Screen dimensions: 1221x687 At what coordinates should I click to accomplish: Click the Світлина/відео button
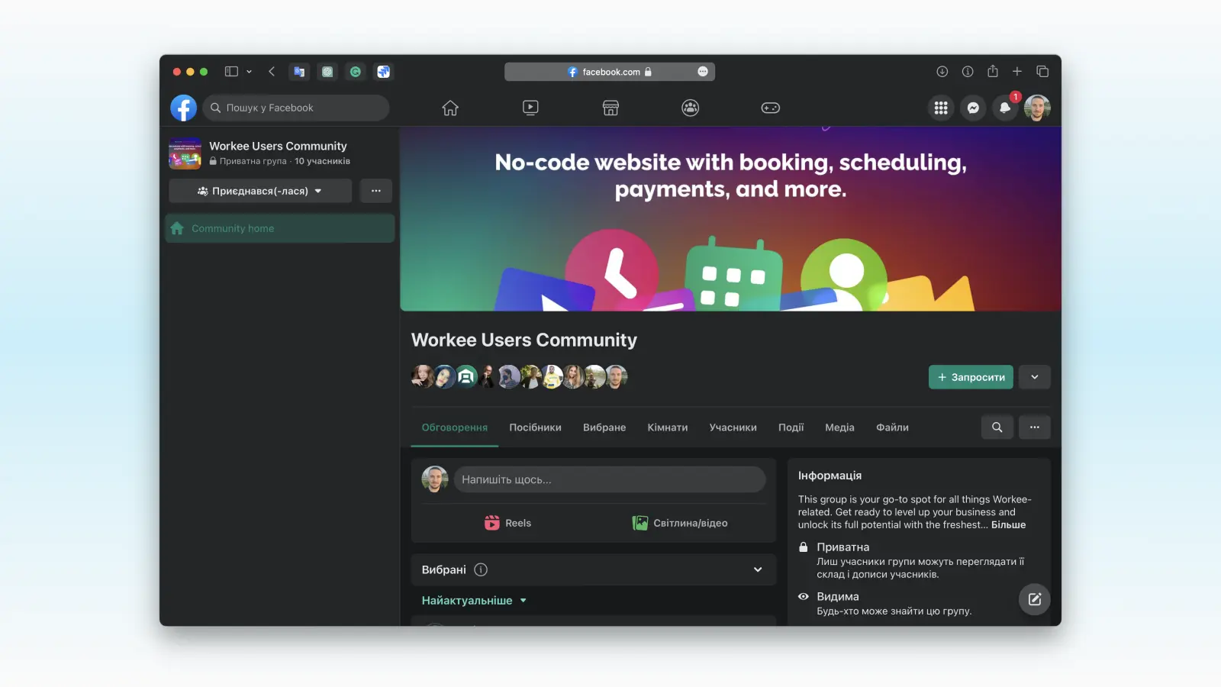pyautogui.click(x=680, y=523)
